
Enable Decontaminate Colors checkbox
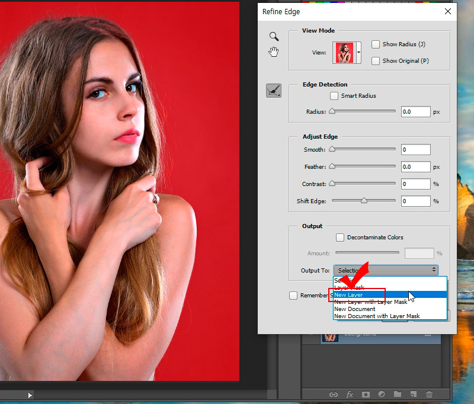(340, 237)
